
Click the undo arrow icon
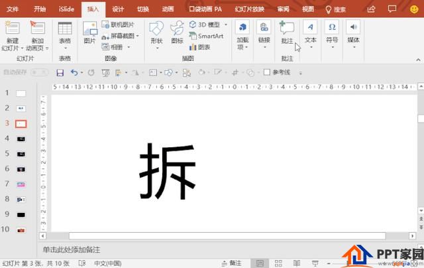(74, 72)
